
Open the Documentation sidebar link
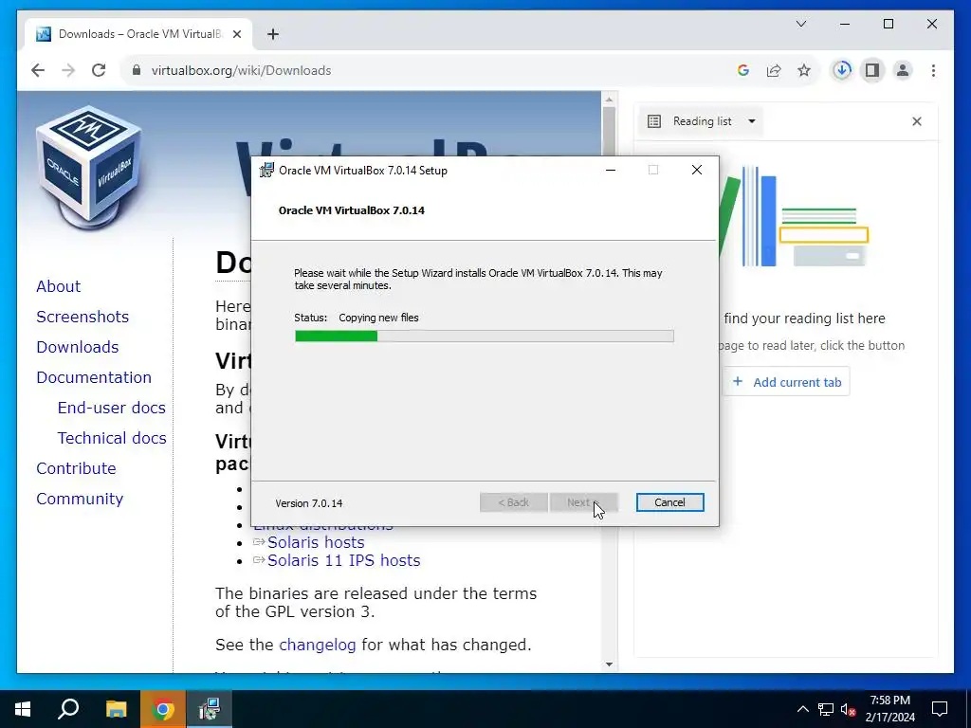pos(94,377)
